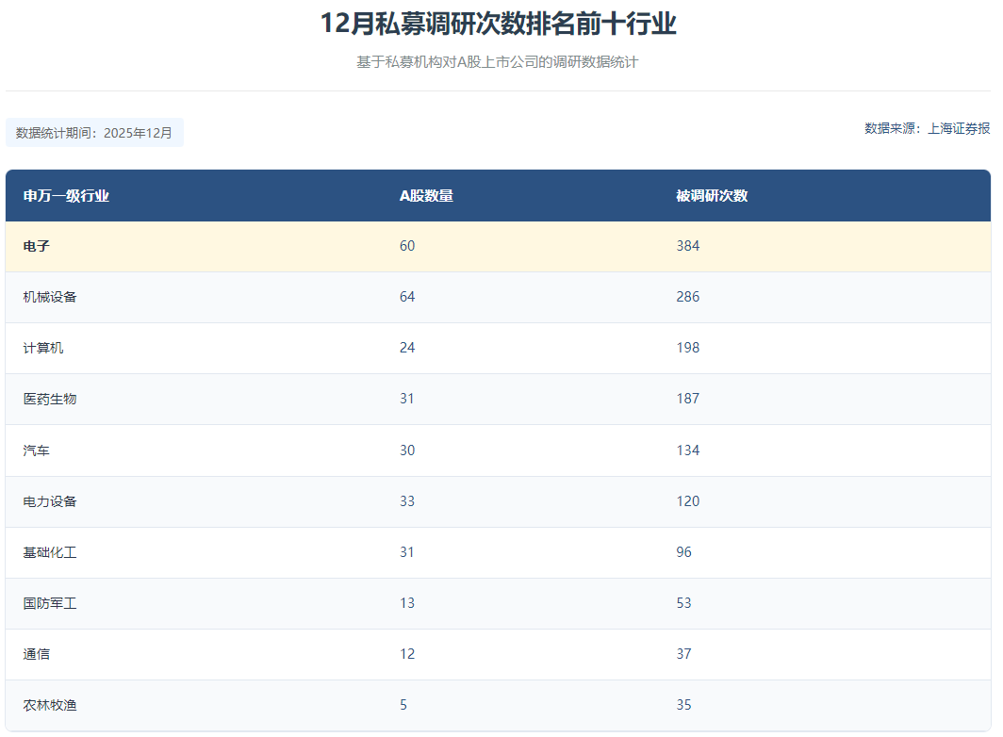The height and width of the screenshot is (737, 1003).
Task: Click the A股数量 value 64
Action: coord(407,297)
